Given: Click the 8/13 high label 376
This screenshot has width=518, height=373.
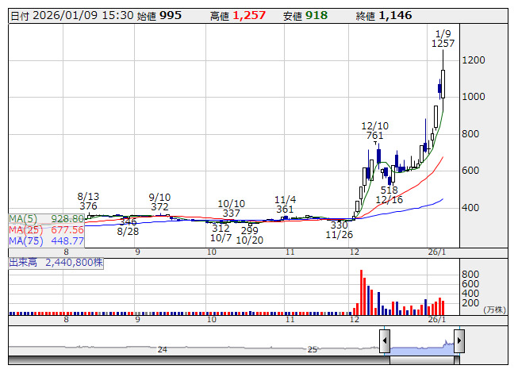Looking at the screenshot, I should 88,201.
